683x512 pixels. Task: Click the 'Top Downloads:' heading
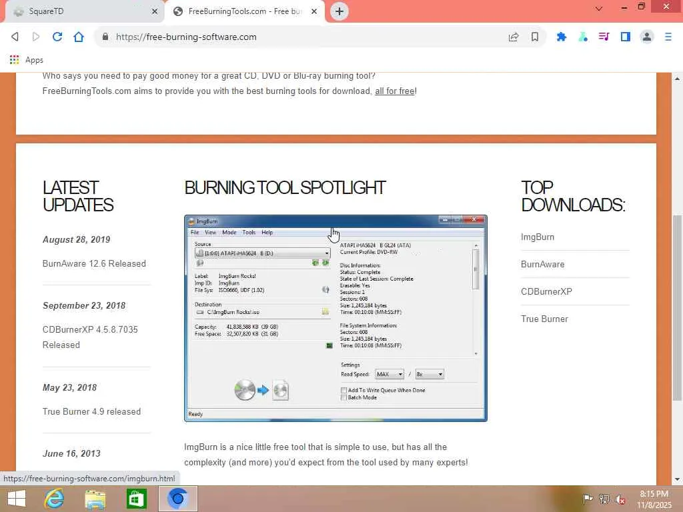pos(573,197)
